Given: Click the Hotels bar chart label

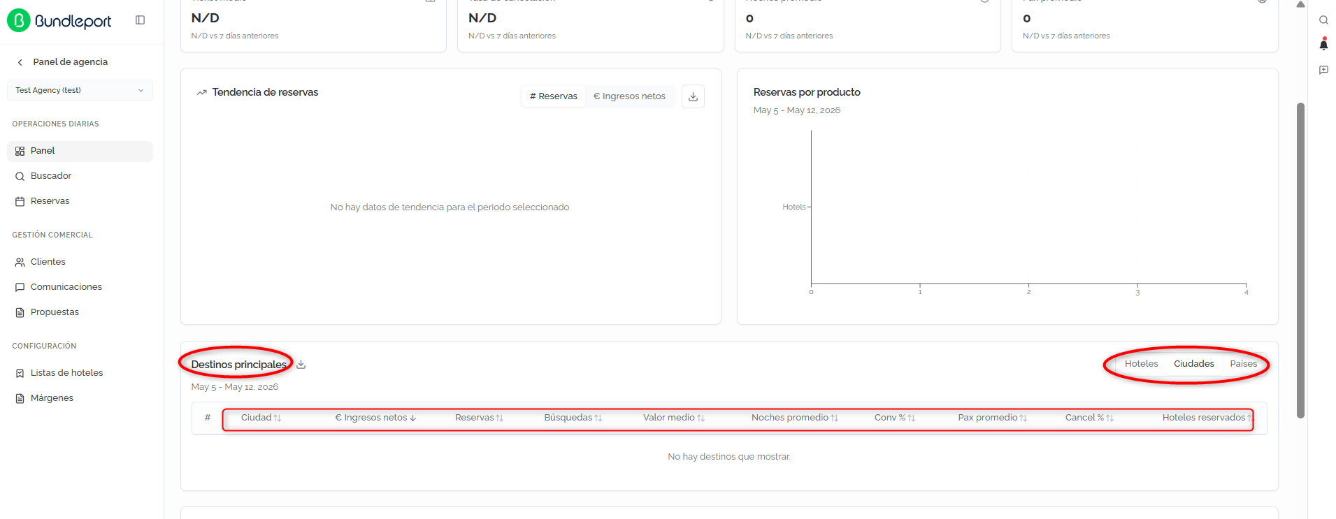Looking at the screenshot, I should click(x=794, y=207).
